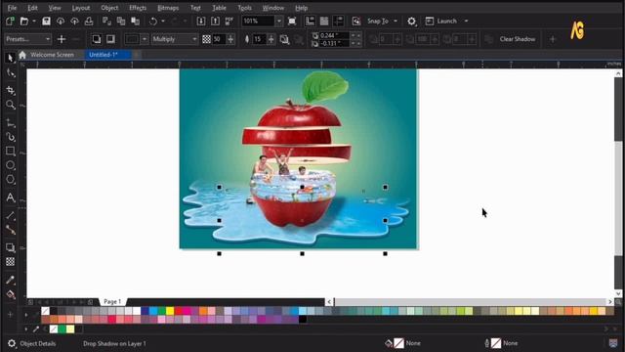Select the Page 1 tab
625x352 pixels.
112,302
